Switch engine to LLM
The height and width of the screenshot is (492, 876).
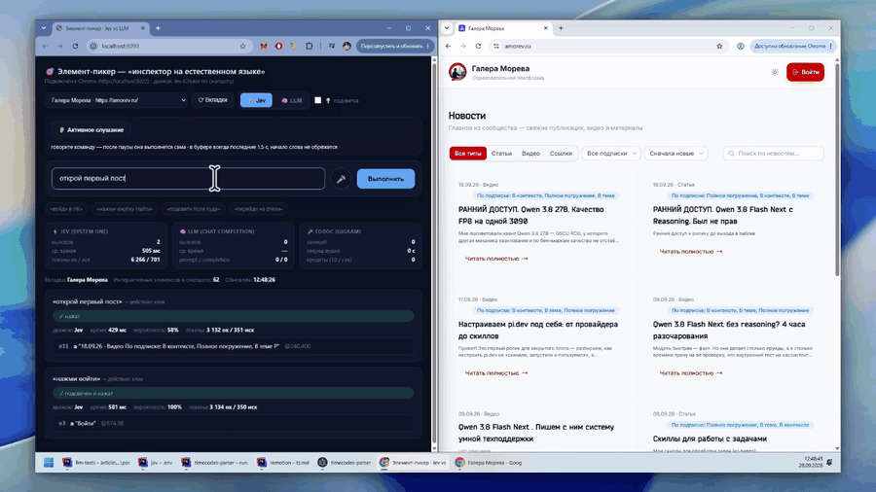tap(292, 100)
